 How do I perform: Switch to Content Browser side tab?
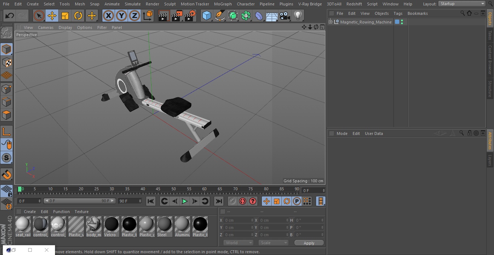pyautogui.click(x=490, y=60)
